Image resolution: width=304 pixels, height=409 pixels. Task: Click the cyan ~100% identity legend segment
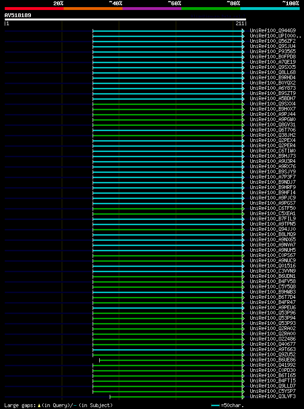(270, 9)
